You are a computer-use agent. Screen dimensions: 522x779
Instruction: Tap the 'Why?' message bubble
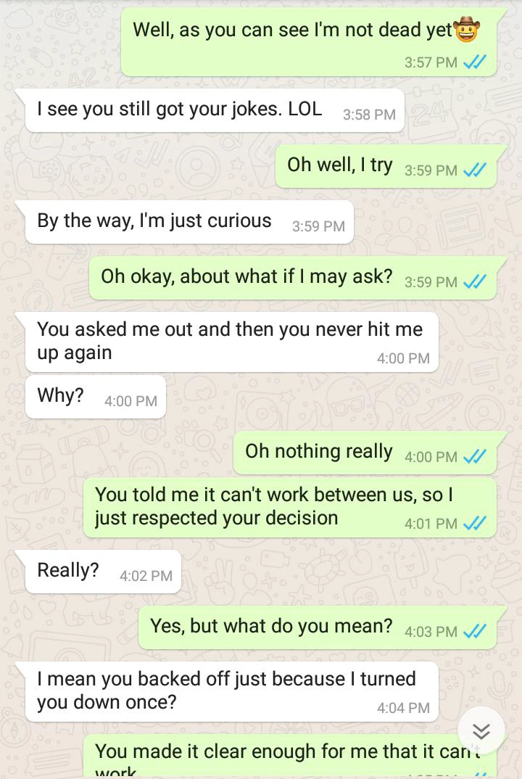click(x=96, y=397)
